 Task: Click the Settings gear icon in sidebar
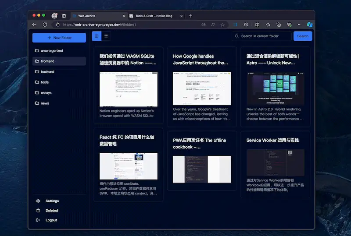pos(38,201)
